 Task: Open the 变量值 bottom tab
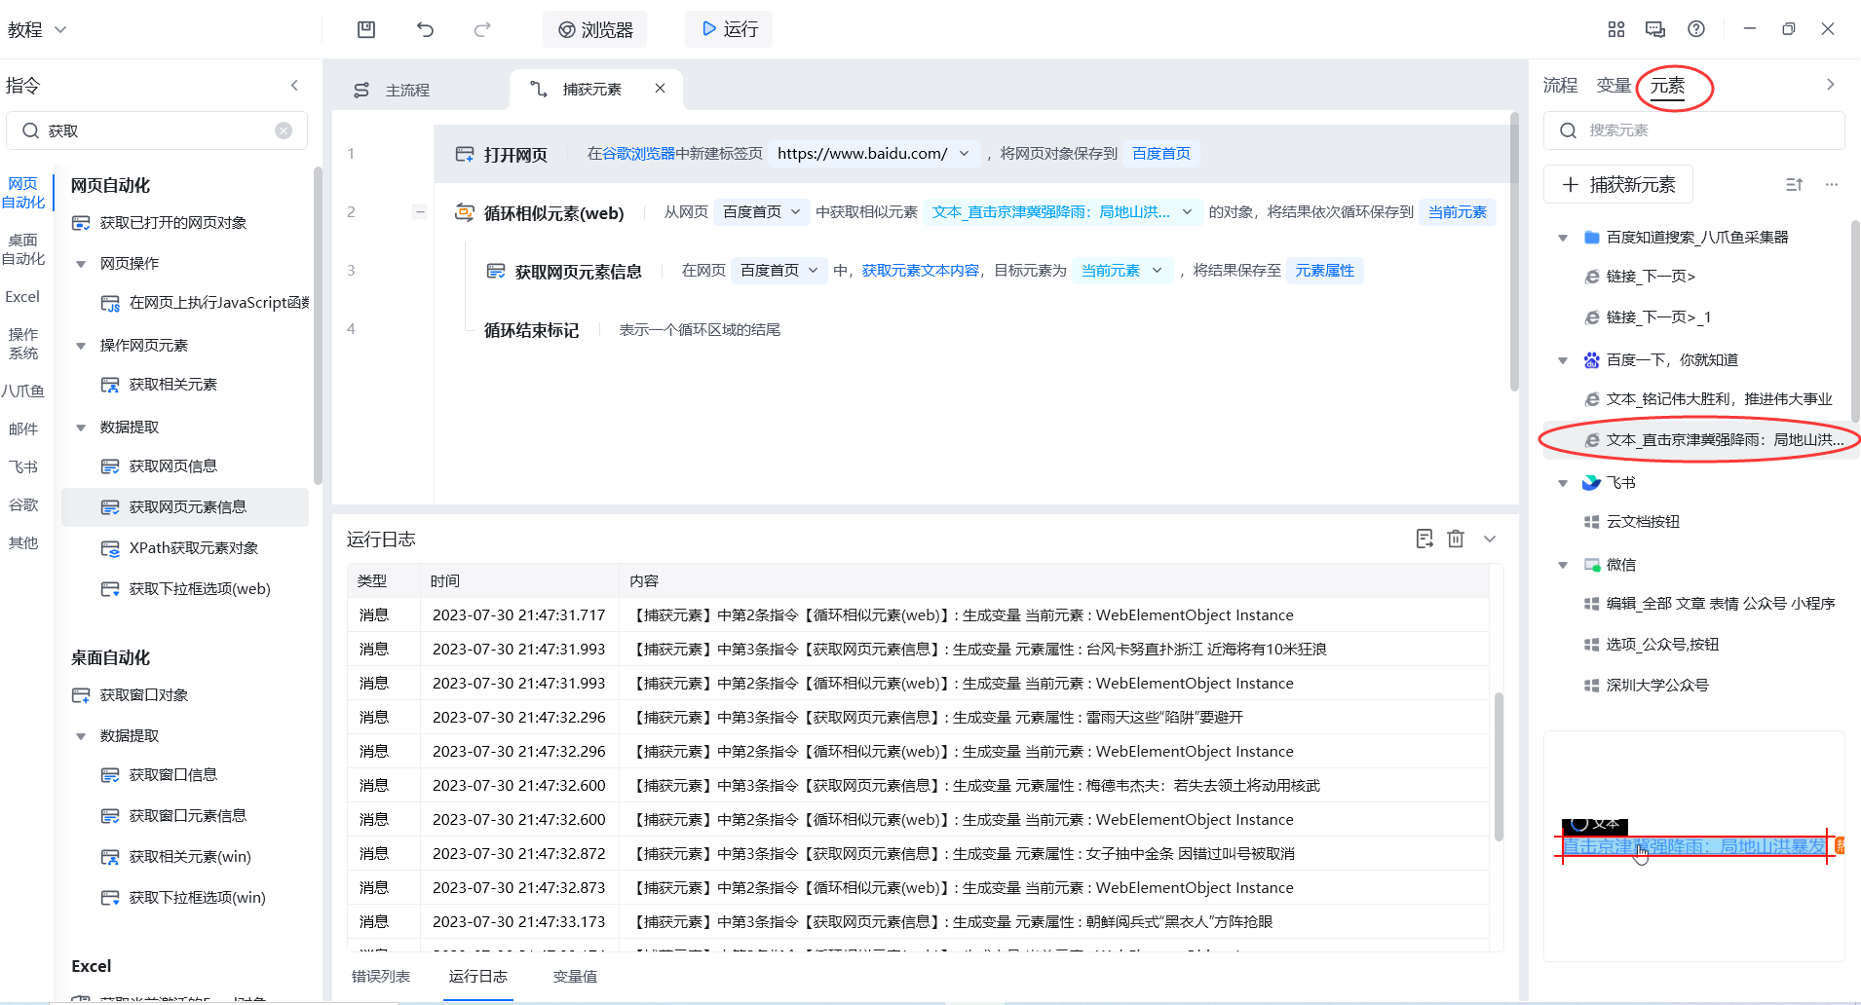pyautogui.click(x=575, y=976)
